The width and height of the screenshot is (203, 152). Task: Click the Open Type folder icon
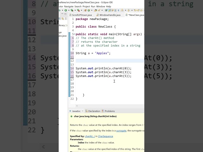[x=96, y=10]
